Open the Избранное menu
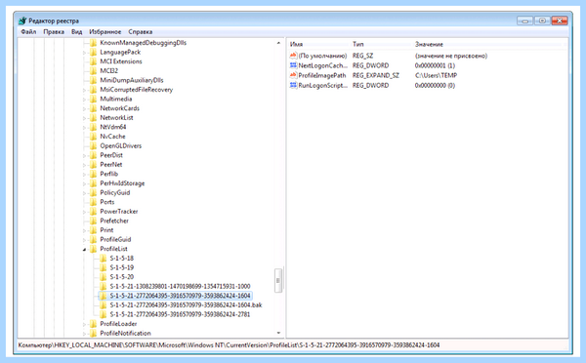Image resolution: width=586 pixels, height=363 pixels. pos(105,32)
